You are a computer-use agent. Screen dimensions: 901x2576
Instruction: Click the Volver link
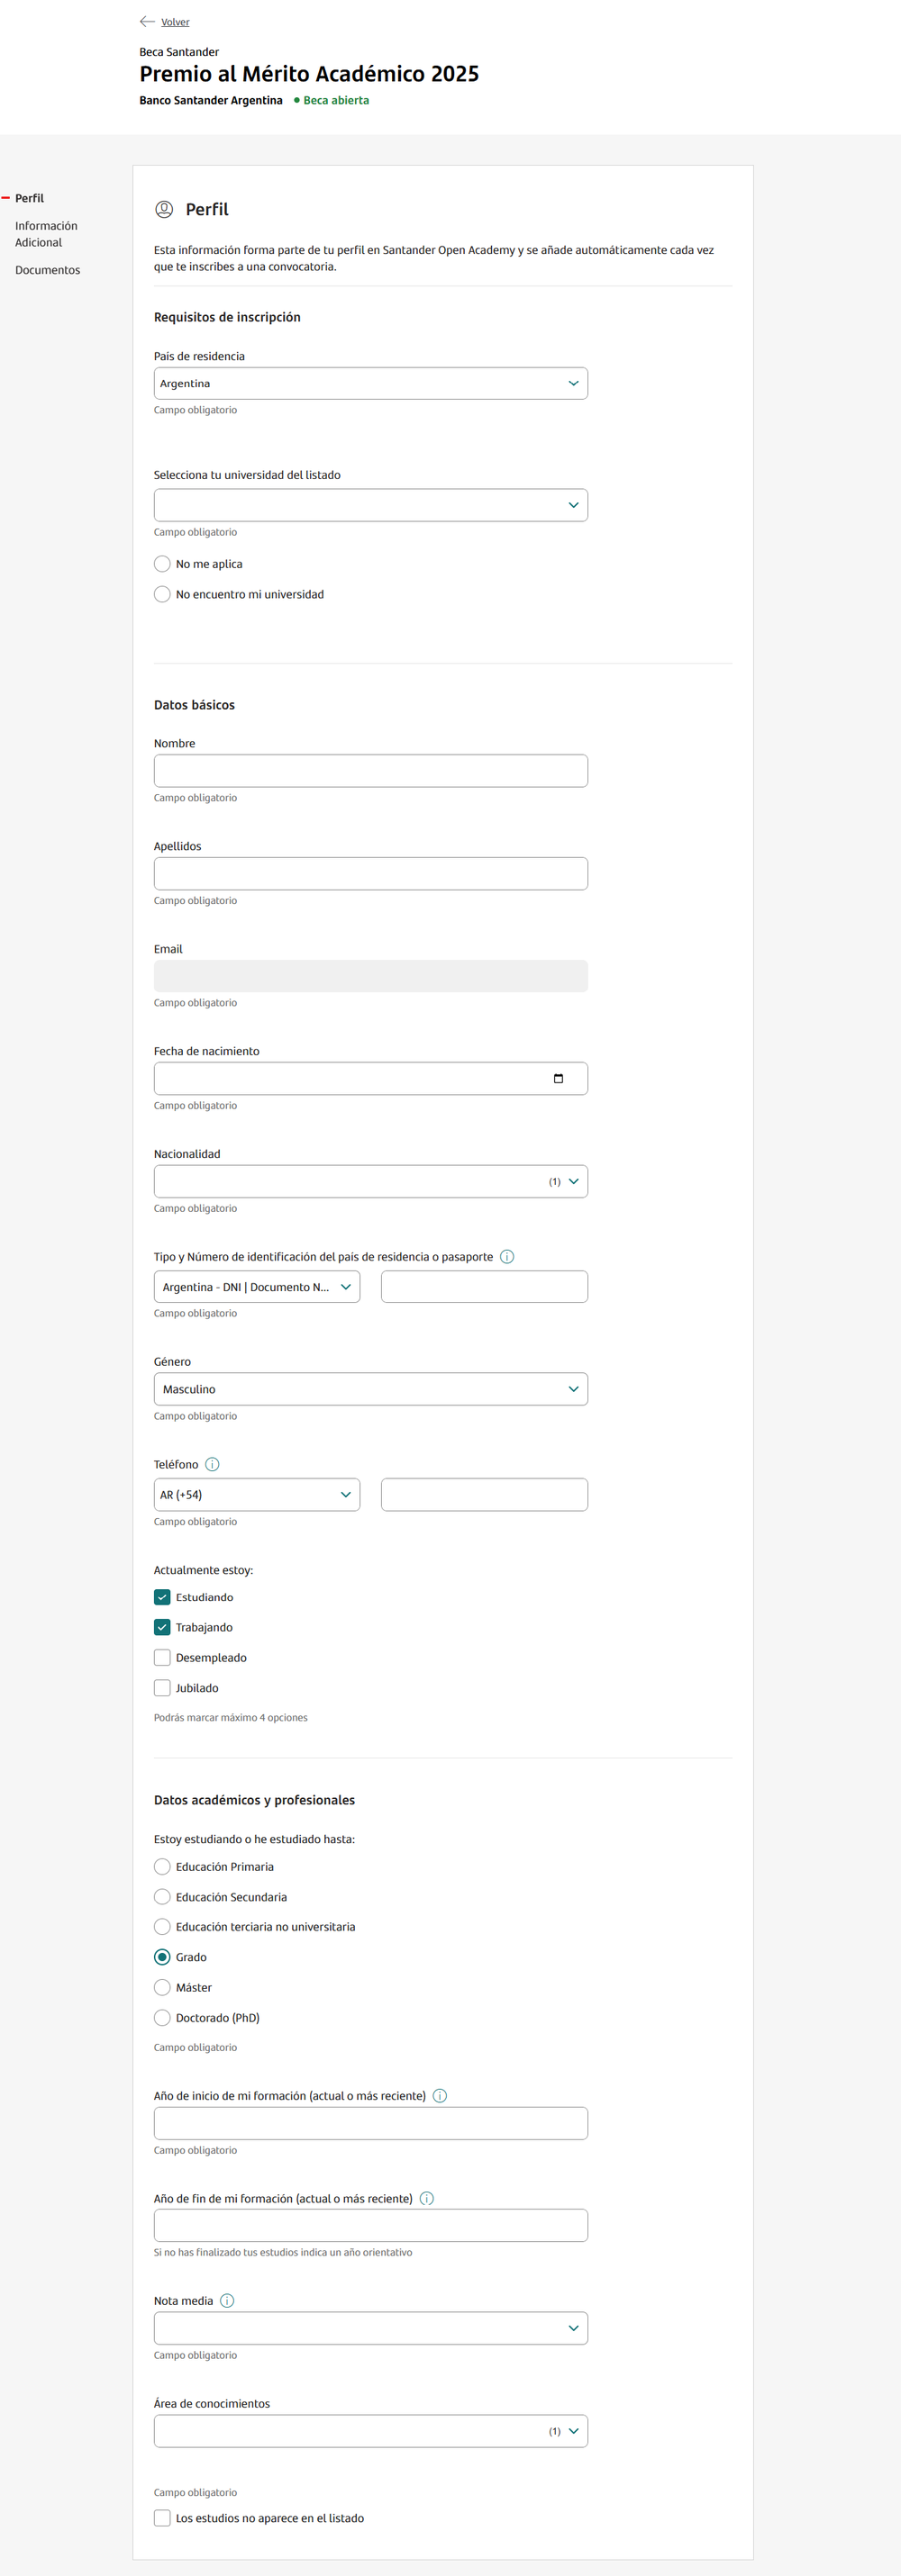pos(175,22)
